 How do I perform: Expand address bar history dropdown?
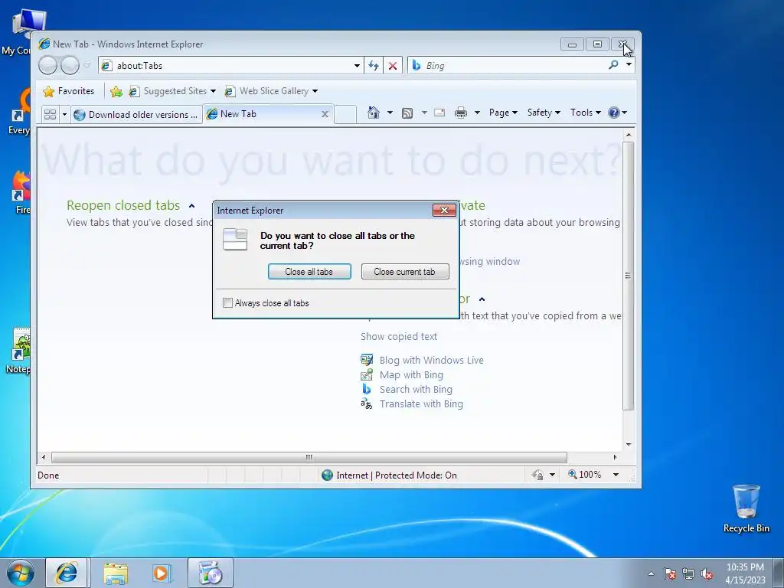click(357, 66)
